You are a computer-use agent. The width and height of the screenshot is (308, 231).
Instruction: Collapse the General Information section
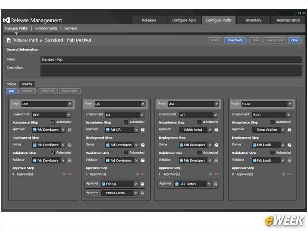pos(300,50)
